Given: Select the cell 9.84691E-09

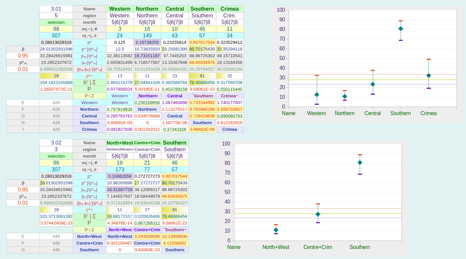Looking at the screenshot, I should 120,123.
